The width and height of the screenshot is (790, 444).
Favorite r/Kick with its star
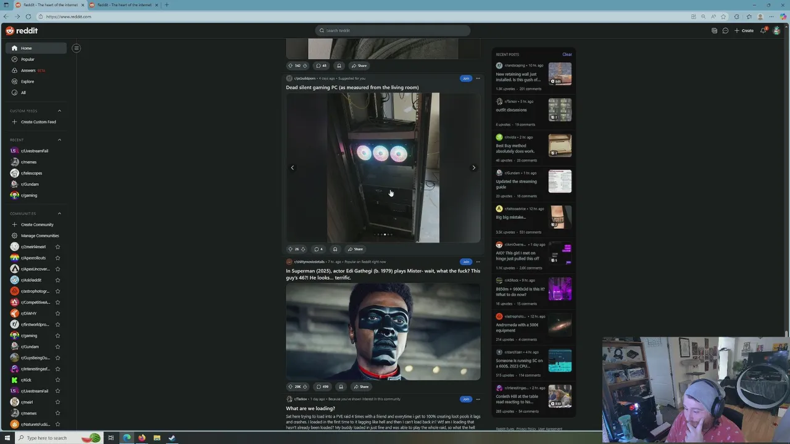pos(58,380)
